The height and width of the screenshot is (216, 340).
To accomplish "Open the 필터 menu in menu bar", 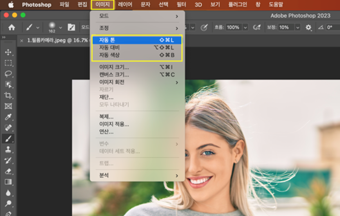I will tap(181, 5).
